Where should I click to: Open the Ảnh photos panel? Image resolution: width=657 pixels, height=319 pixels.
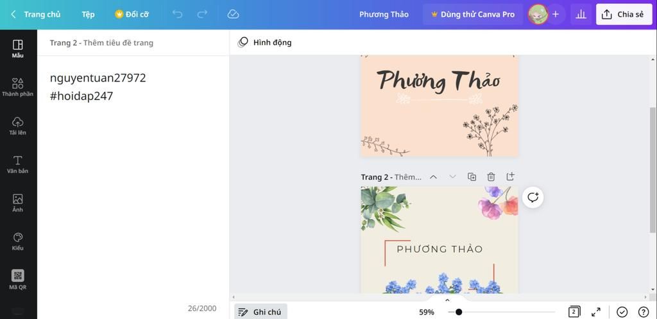[x=17, y=203]
